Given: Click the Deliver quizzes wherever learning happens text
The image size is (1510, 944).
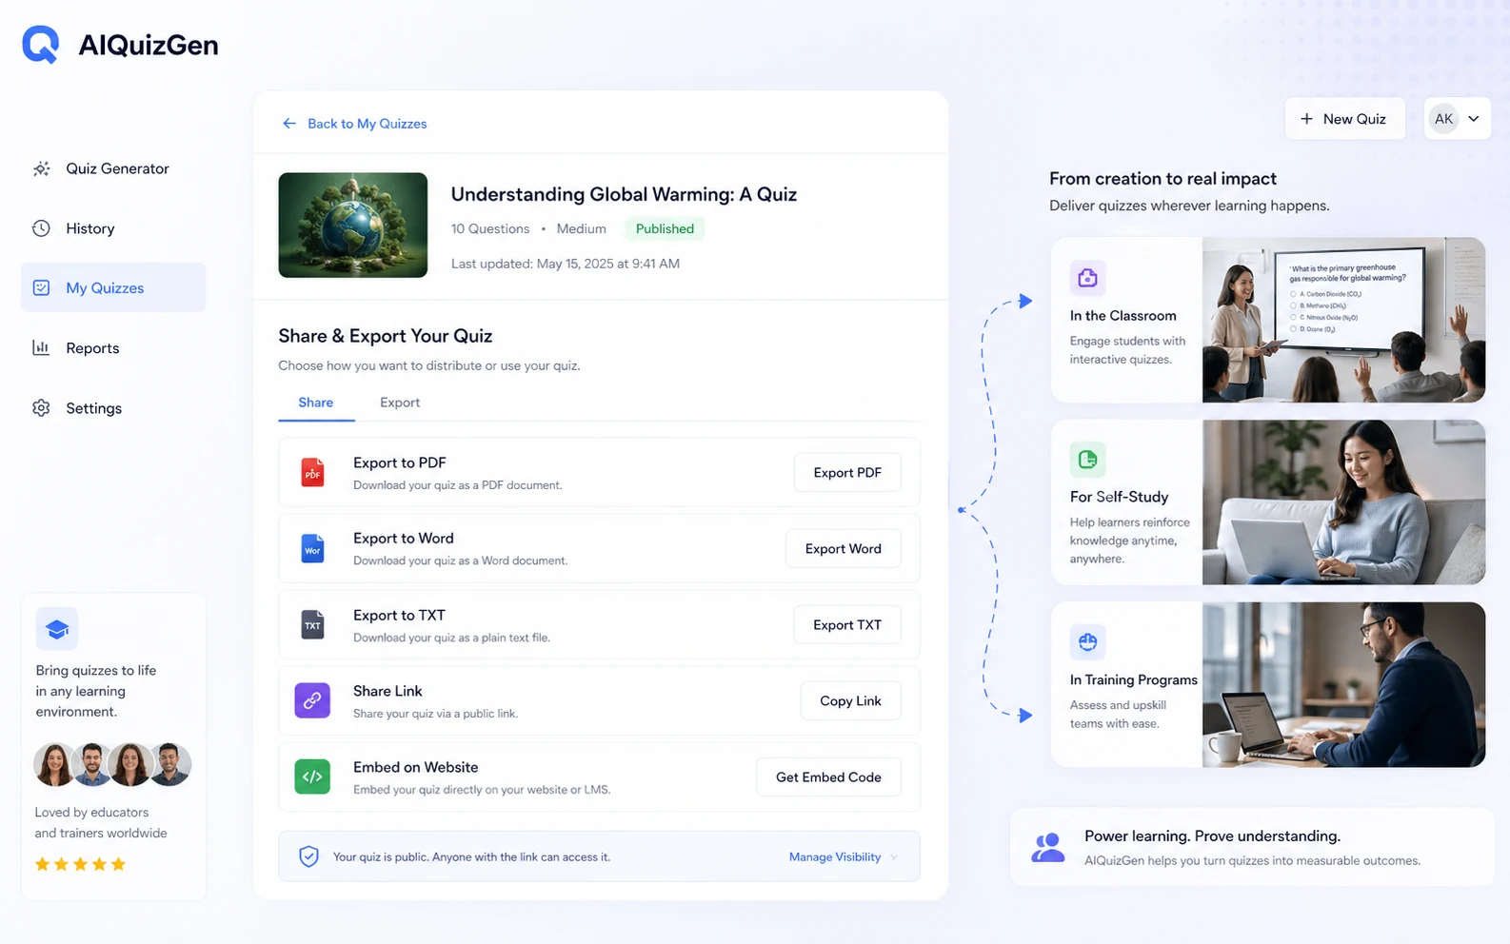Looking at the screenshot, I should point(1189,206).
